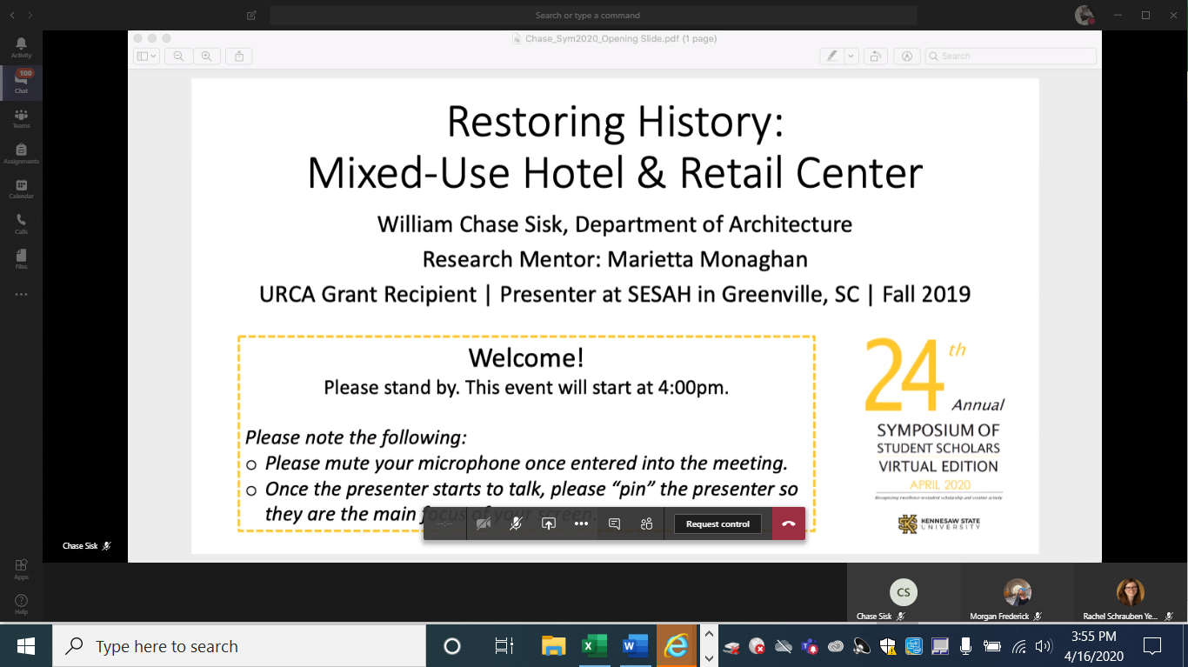Open the share screen tray
The width and height of the screenshot is (1188, 667).
click(x=549, y=524)
